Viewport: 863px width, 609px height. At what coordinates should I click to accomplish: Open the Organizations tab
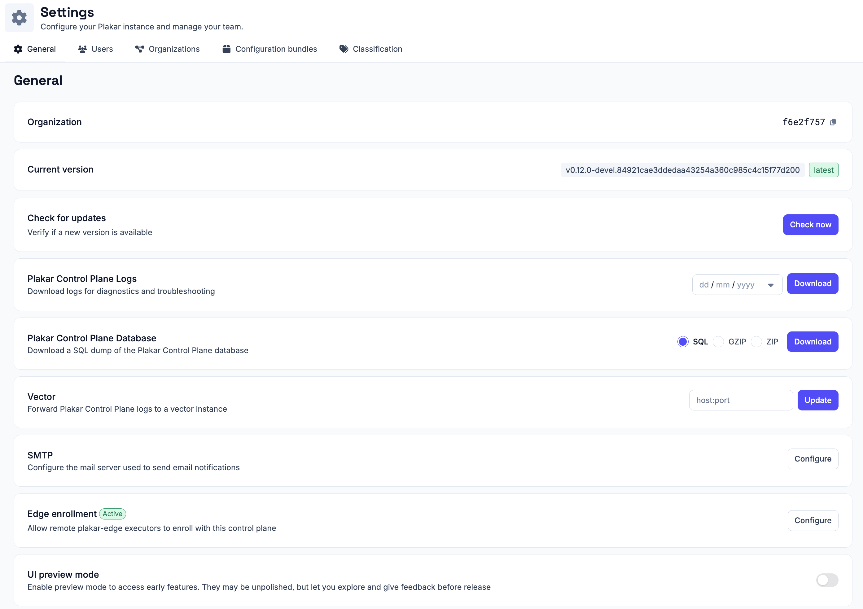click(168, 49)
